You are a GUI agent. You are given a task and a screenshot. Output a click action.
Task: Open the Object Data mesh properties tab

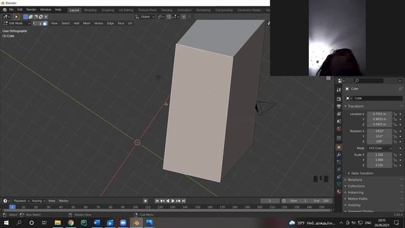[x=339, y=184]
